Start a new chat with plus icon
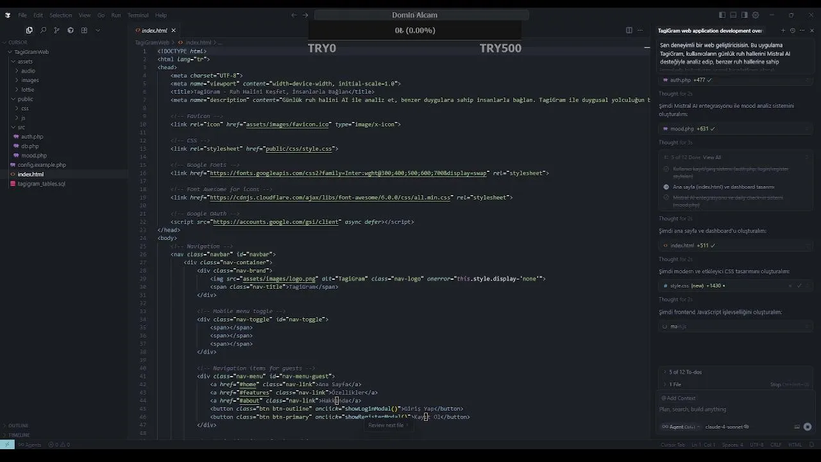The image size is (821, 462). [783, 30]
